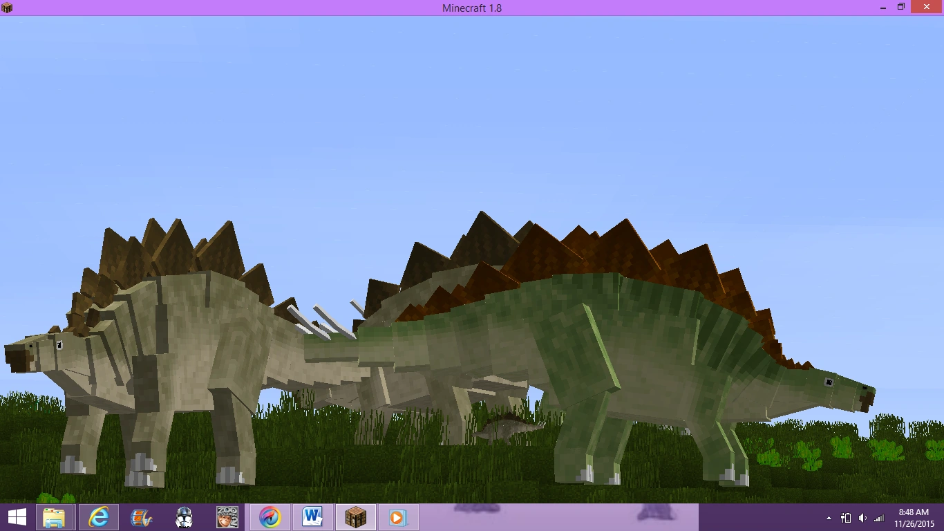Open the rainbow swirl app on the taskbar
The width and height of the screenshot is (944, 531).
click(x=270, y=517)
